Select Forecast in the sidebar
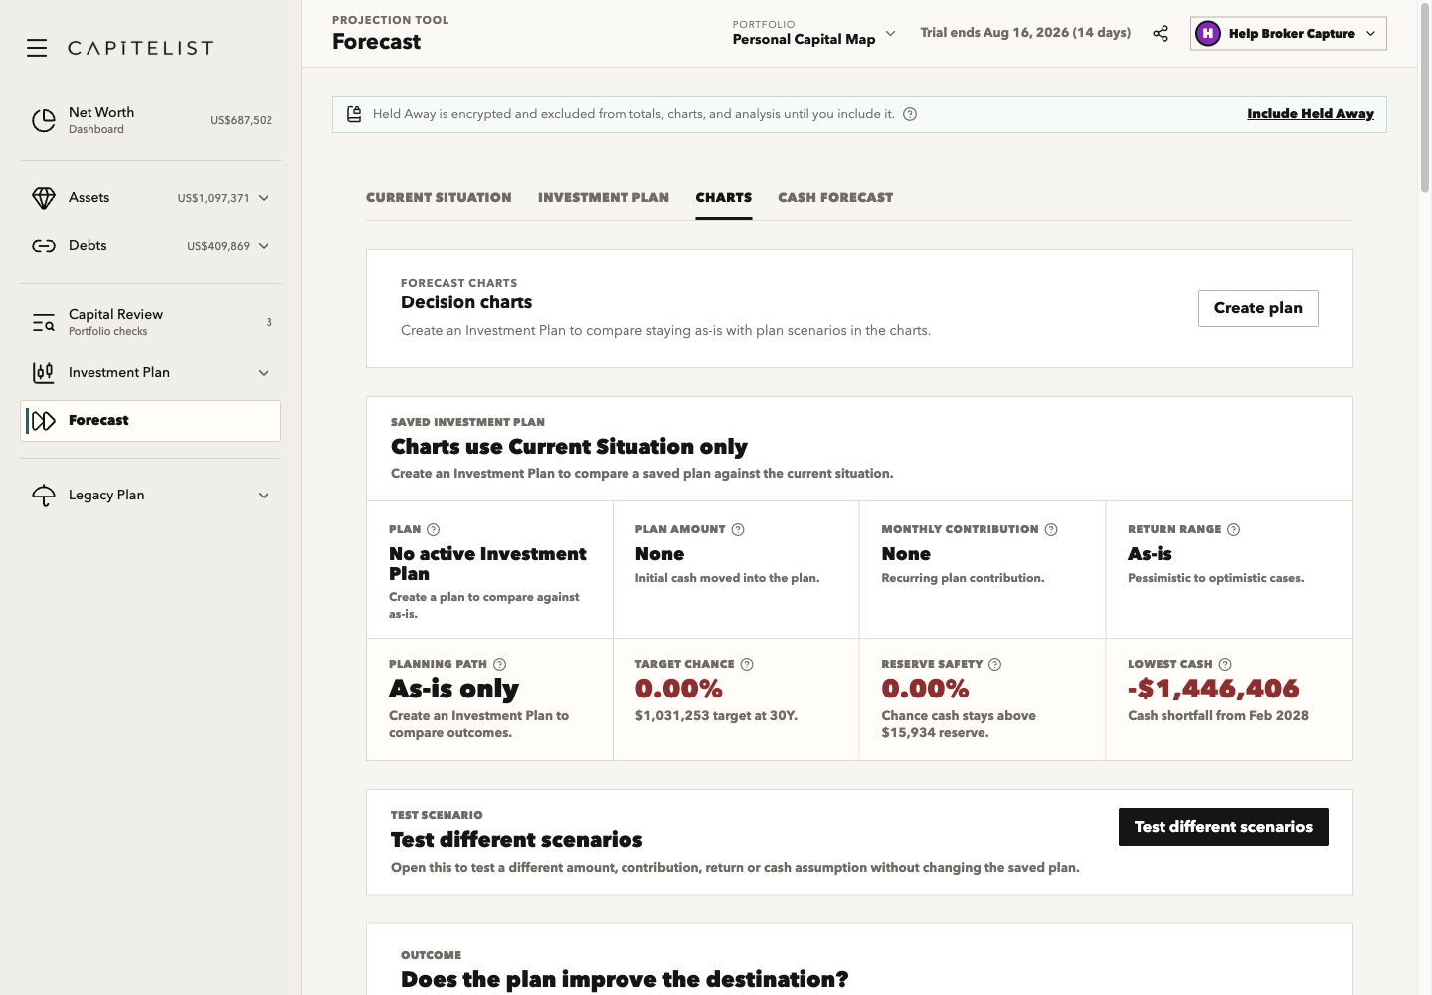This screenshot has height=995, width=1432. coord(150,421)
